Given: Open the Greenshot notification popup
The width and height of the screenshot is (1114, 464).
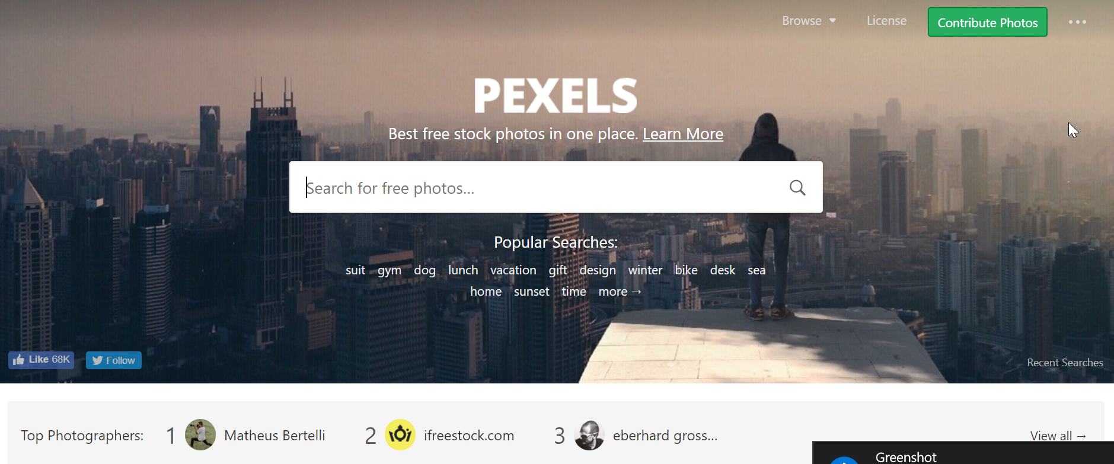Looking at the screenshot, I should click(x=963, y=453).
